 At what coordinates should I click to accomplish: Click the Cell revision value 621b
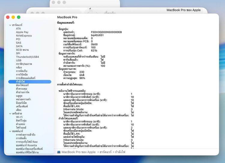point(94,50)
